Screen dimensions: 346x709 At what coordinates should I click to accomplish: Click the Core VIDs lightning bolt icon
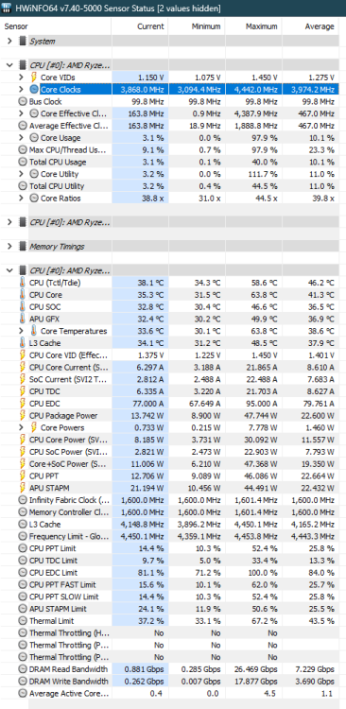point(34,78)
